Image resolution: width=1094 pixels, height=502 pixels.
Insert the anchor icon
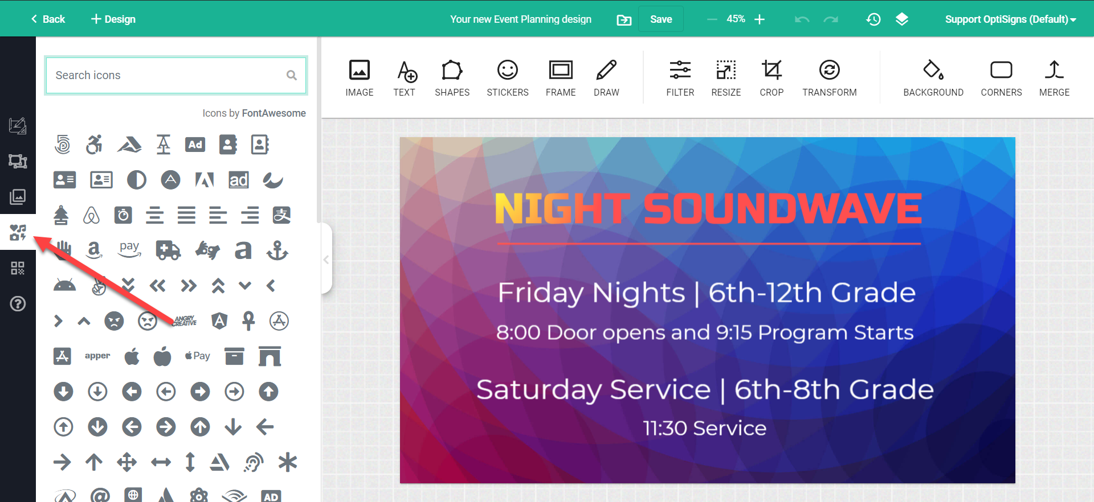click(277, 250)
